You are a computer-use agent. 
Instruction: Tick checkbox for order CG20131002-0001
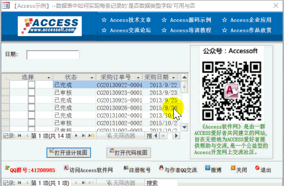tap(31, 115)
